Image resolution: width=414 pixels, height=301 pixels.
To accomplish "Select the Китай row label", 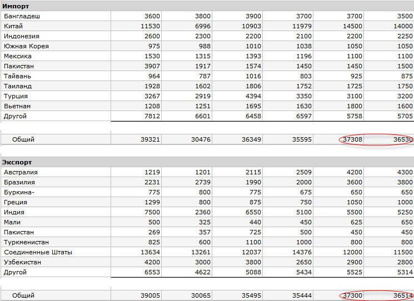I will pos(14,26).
